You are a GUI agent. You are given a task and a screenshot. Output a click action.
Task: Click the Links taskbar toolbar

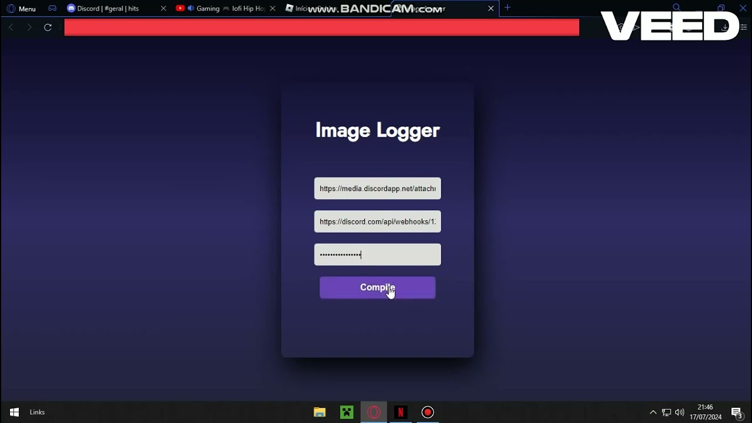pos(37,412)
